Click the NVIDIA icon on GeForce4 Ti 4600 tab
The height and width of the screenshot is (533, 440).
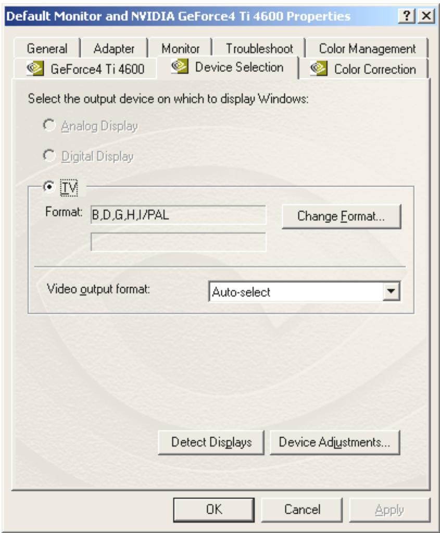(35, 68)
